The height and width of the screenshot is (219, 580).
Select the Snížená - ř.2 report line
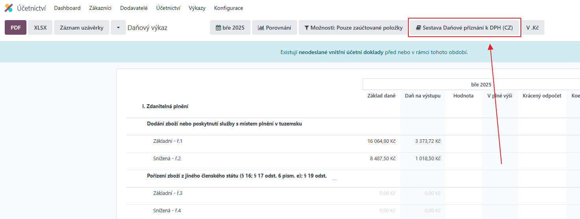click(167, 159)
